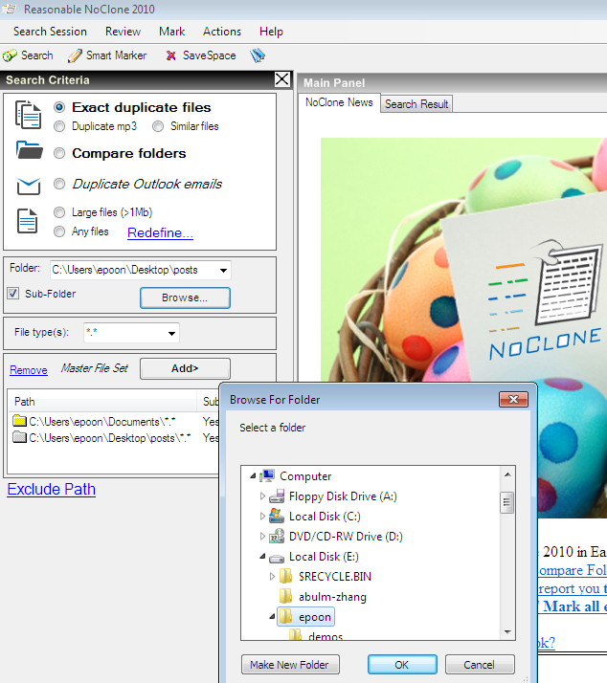This screenshot has width=607, height=683.
Task: Click the SaveSpace red X icon
Action: point(171,55)
